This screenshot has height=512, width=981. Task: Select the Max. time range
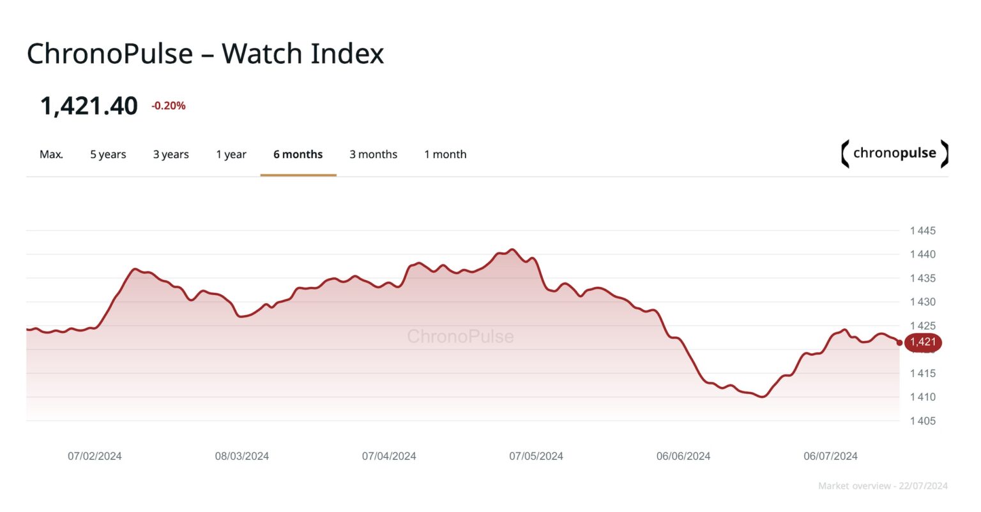coord(51,154)
